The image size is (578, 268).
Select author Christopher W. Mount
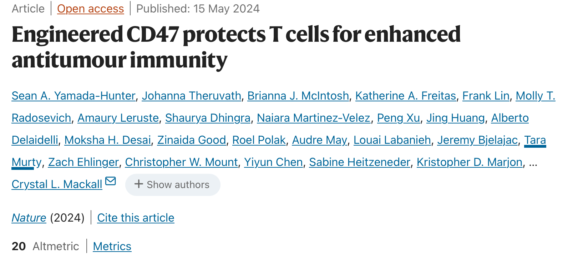click(181, 162)
